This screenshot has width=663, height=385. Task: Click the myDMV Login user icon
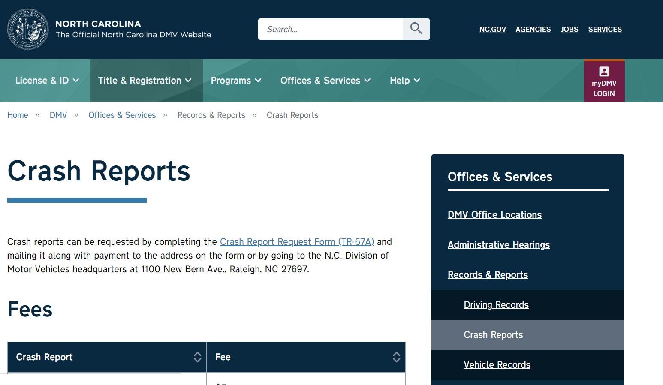tap(604, 72)
